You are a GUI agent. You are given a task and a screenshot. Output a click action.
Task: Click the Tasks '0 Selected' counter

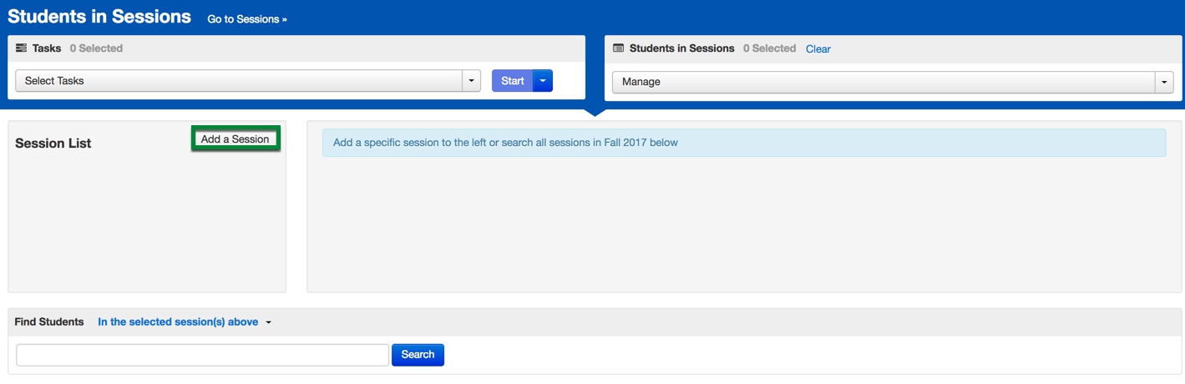tap(96, 48)
